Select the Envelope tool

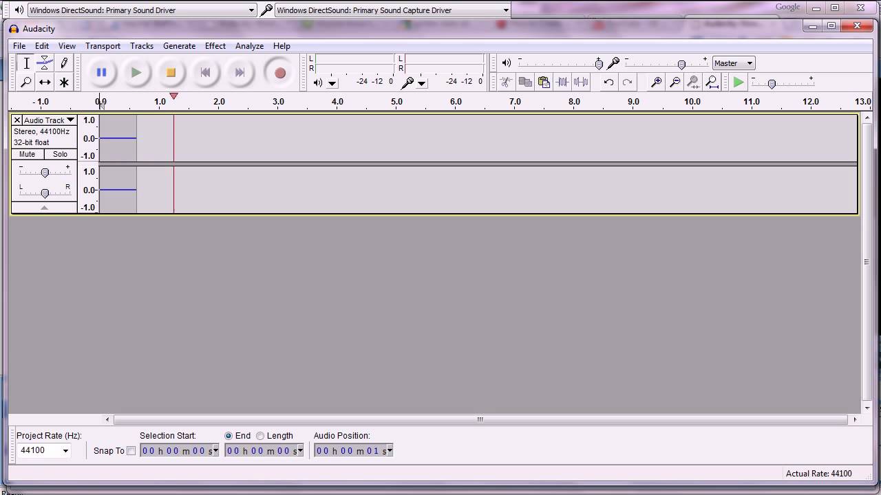point(45,63)
